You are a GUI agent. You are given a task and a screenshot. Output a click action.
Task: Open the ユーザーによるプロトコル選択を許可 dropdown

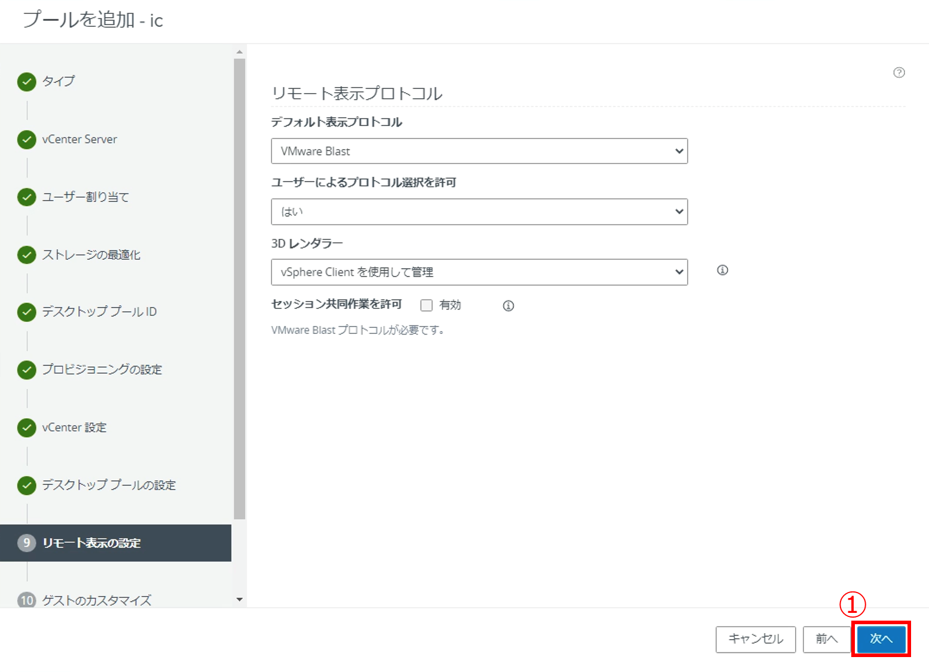479,212
